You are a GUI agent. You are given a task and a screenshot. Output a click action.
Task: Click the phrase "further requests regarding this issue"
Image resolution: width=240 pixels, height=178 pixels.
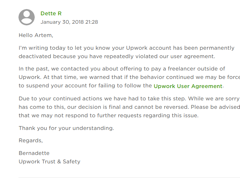(x=148, y=115)
